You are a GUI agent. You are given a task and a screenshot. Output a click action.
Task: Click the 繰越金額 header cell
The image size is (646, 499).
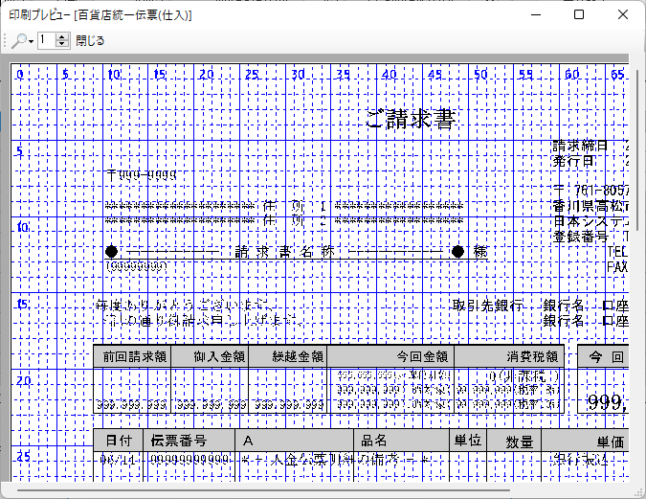(x=287, y=356)
